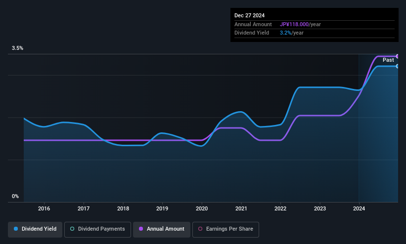Select the purple Annual Amount endpoint marker
Viewport: 406px width, 244px height.
click(x=398, y=56)
